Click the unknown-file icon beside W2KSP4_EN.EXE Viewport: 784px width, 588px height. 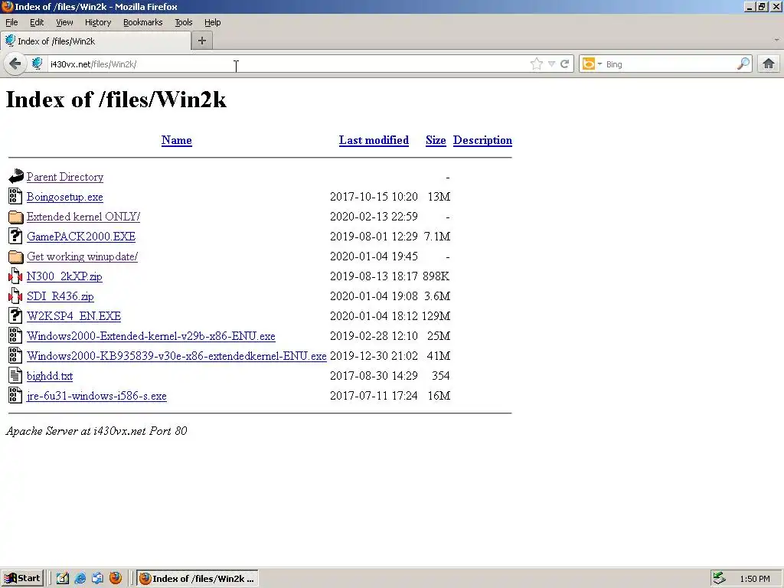coord(15,315)
